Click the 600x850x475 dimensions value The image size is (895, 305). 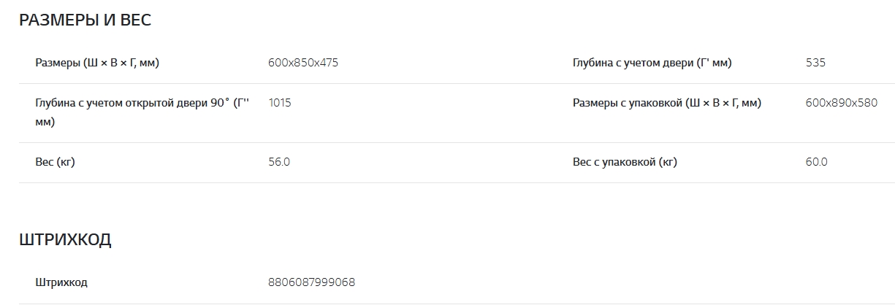(x=303, y=63)
